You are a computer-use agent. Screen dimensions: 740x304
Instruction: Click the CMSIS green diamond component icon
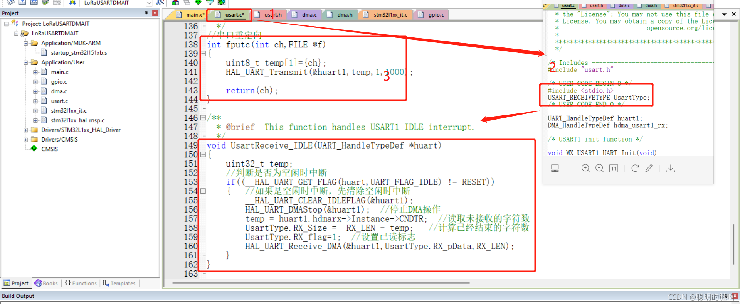[34, 149]
